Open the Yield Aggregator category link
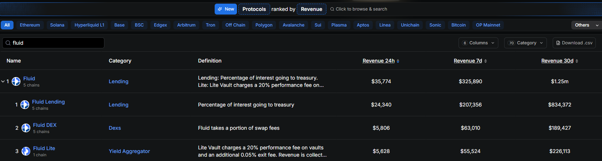 click(x=129, y=151)
